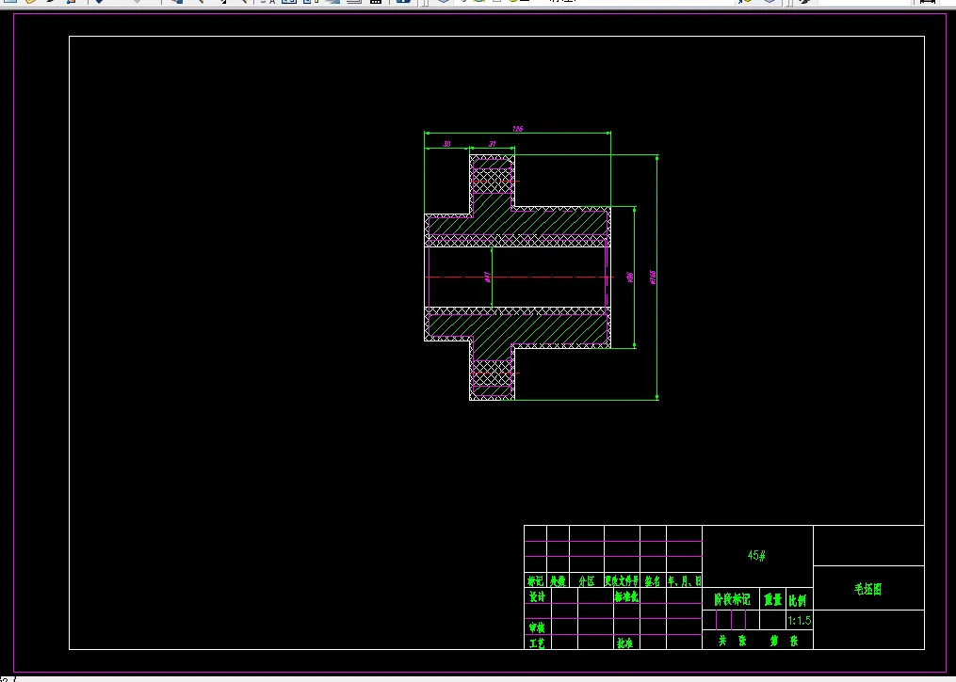The image size is (956, 682).
Task: Click the 标记 cell in the title block
Action: pyautogui.click(x=535, y=581)
